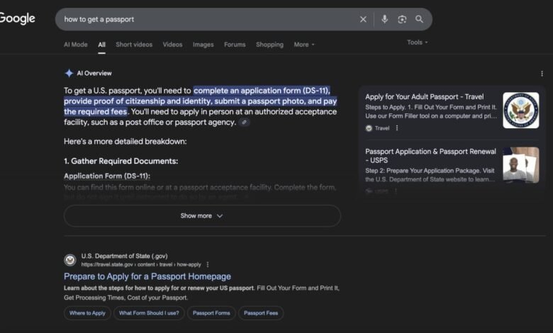Click the Application Form (DS-11) heading

point(107,176)
